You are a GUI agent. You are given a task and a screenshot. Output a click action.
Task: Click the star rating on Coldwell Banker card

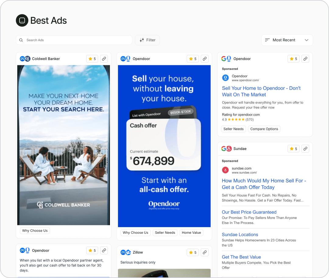[92, 59]
